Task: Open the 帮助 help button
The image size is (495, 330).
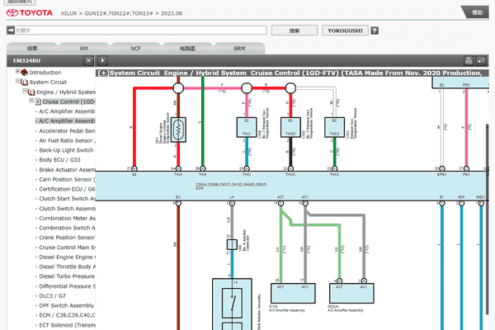Action: 478,13
